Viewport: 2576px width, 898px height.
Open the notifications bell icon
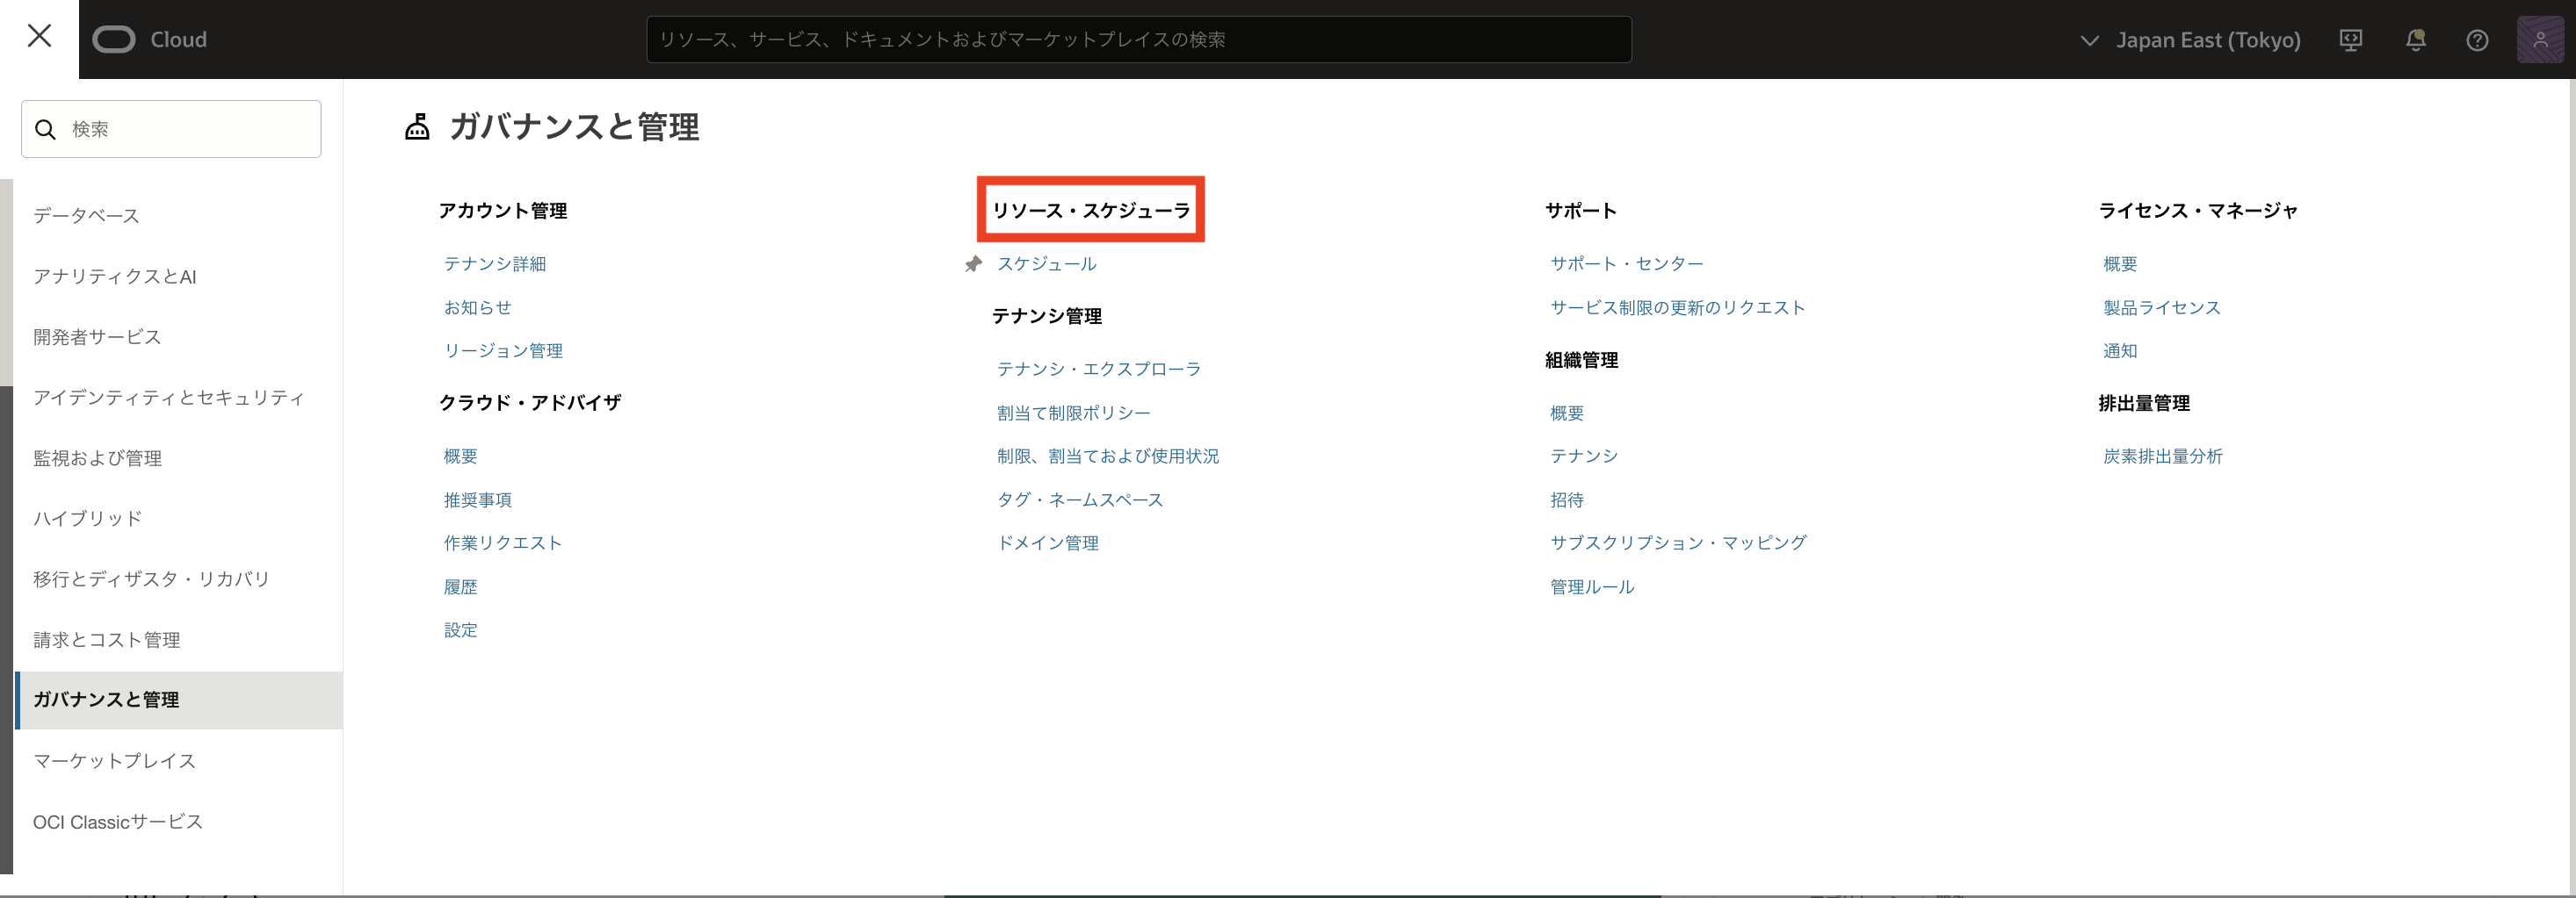pyautogui.click(x=2415, y=40)
